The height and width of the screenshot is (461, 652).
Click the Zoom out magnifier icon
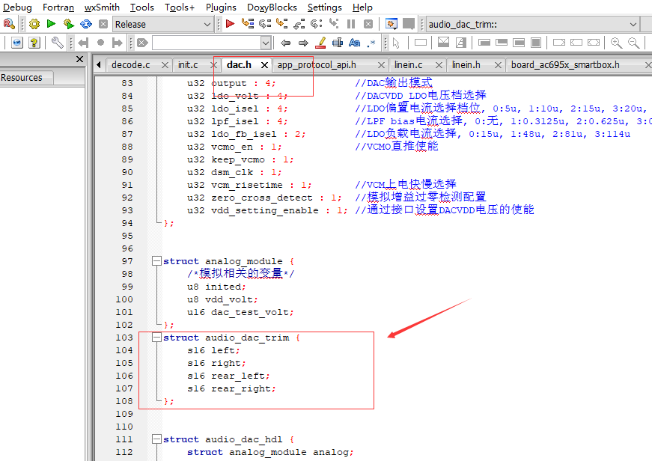[633, 43]
